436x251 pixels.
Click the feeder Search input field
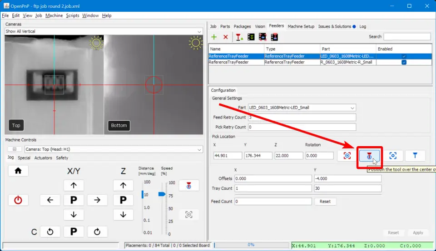[x=407, y=37]
